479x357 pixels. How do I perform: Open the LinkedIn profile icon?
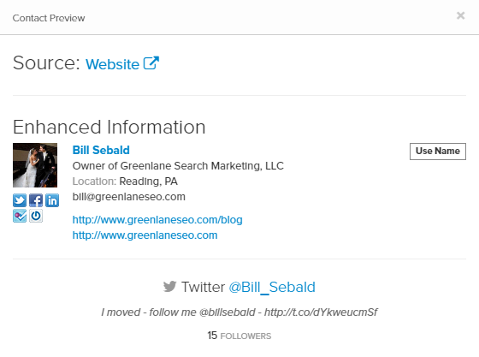(x=52, y=200)
